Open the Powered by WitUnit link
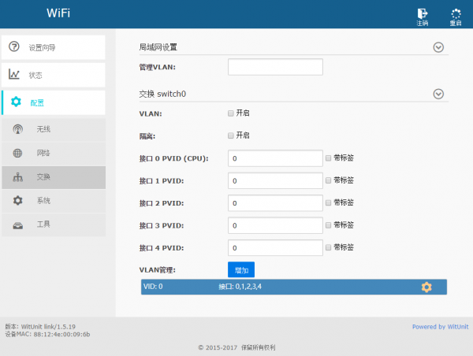 tap(440, 327)
